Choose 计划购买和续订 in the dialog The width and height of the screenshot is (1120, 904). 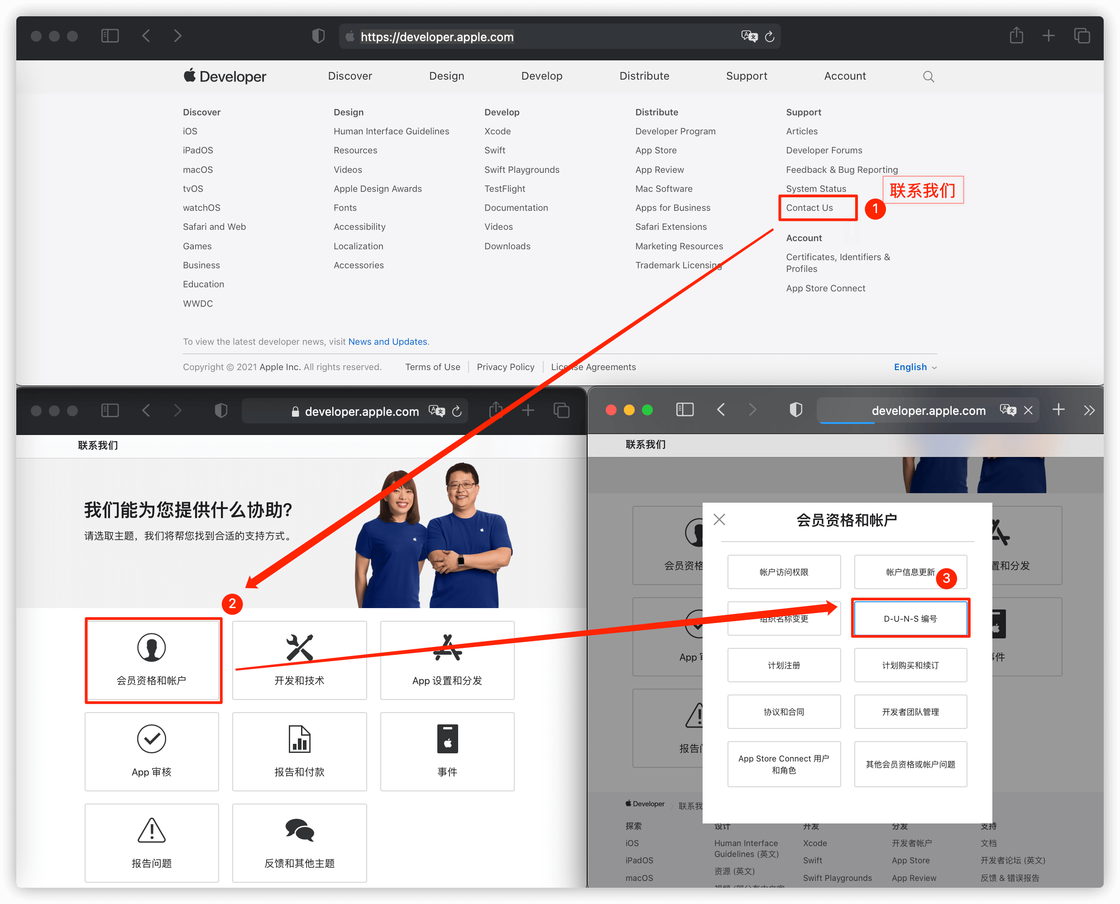[x=909, y=665]
